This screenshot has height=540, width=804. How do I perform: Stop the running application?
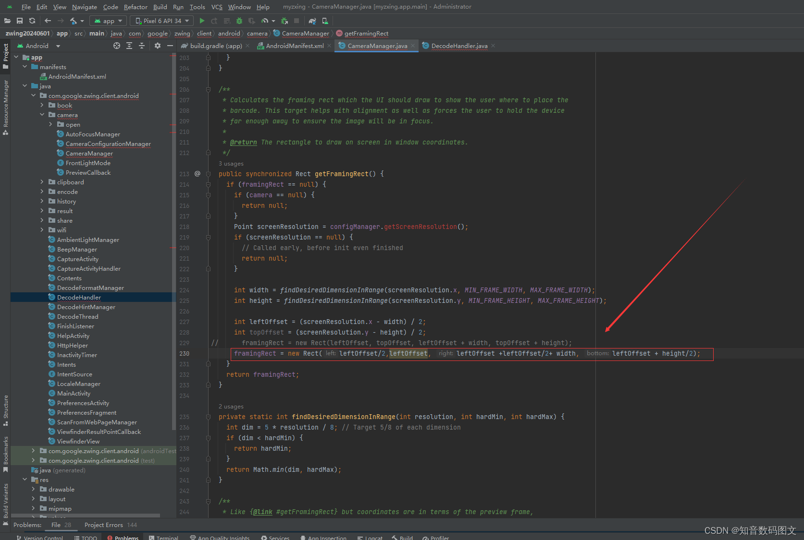pos(296,21)
